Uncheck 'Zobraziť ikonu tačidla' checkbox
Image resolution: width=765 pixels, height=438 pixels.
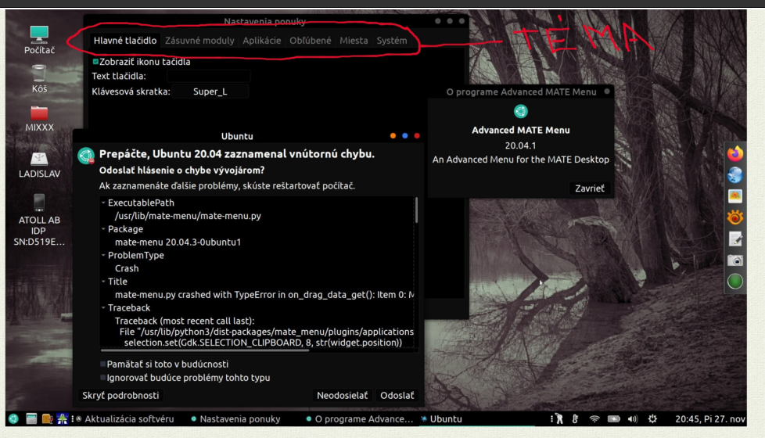(95, 62)
